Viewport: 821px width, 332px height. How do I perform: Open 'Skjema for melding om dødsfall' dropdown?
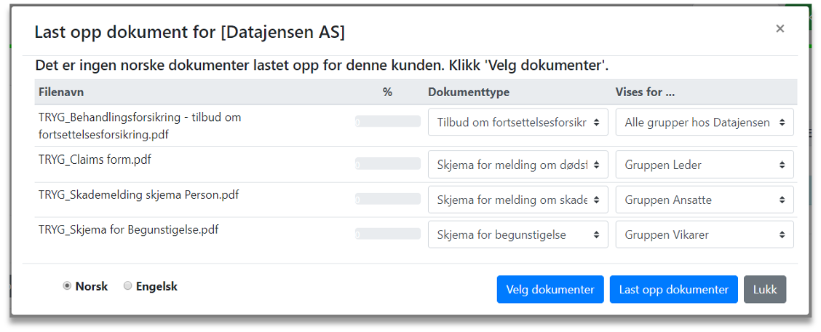pyautogui.click(x=517, y=165)
